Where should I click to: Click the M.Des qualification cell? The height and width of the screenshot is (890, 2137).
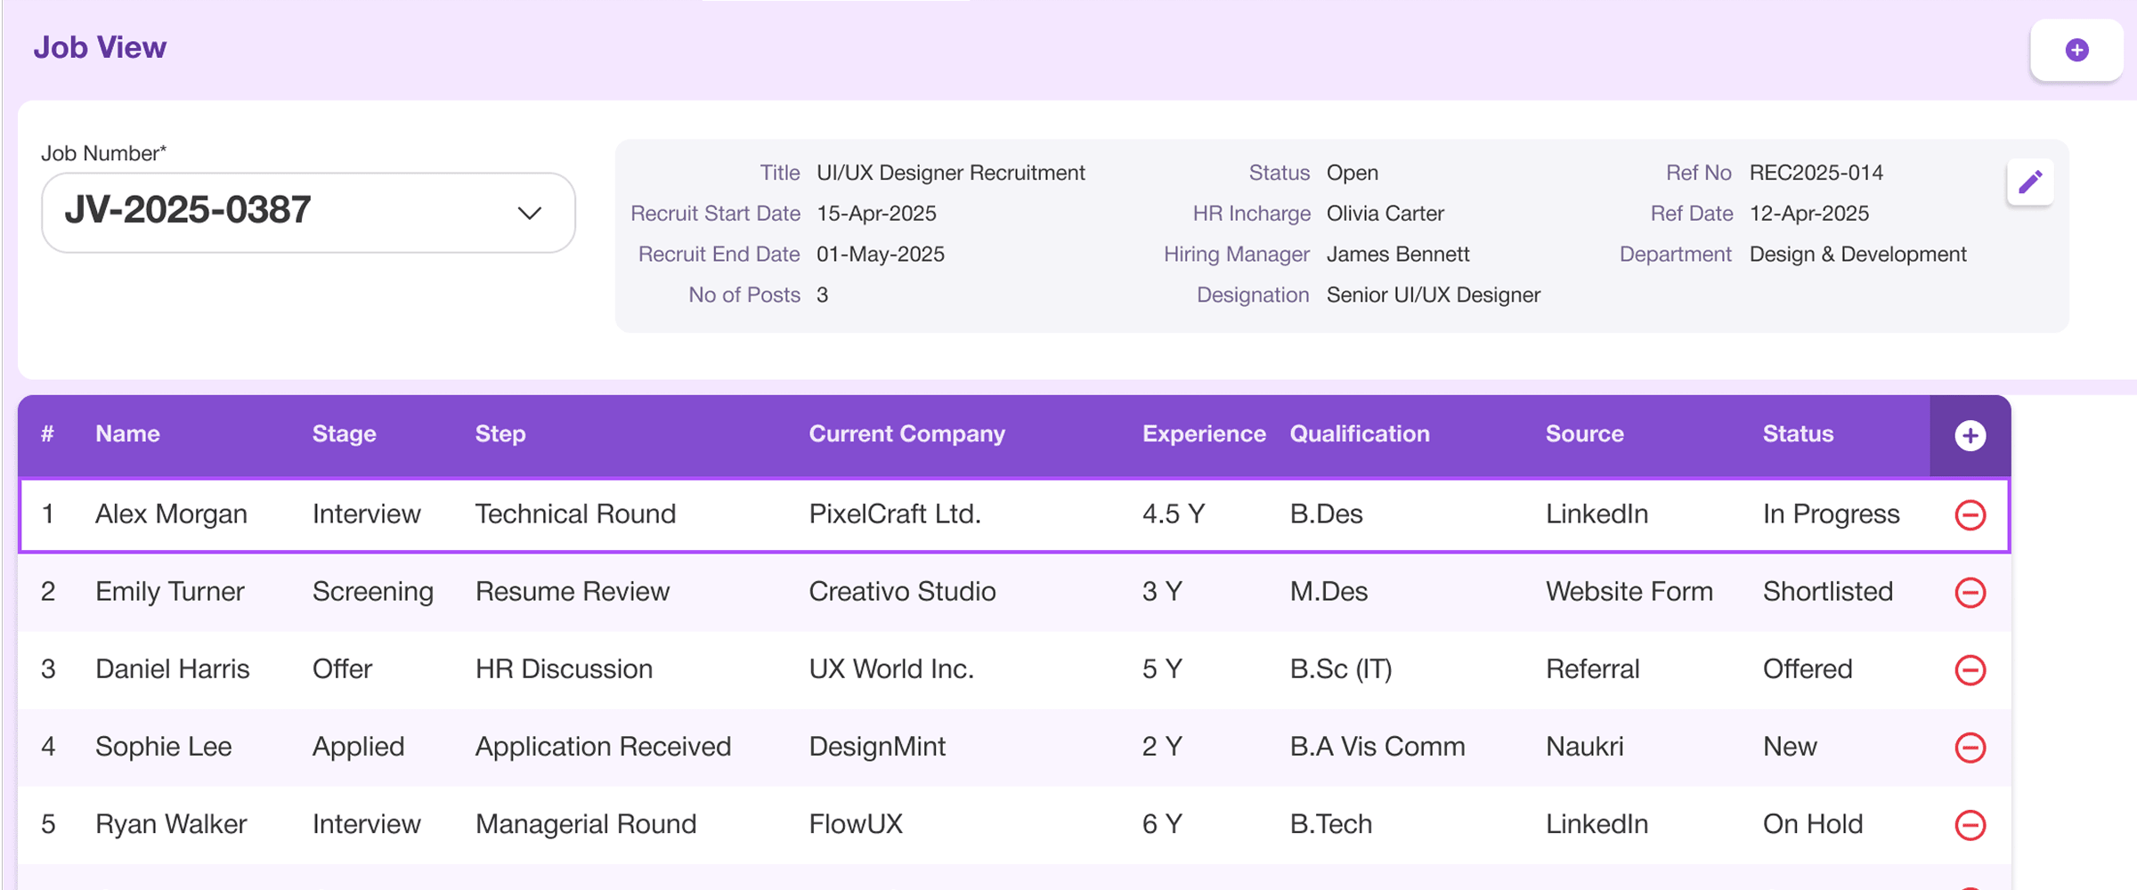point(1329,591)
